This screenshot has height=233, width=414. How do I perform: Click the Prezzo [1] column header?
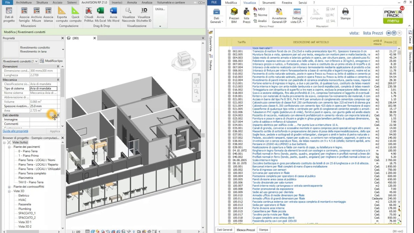(390, 42)
